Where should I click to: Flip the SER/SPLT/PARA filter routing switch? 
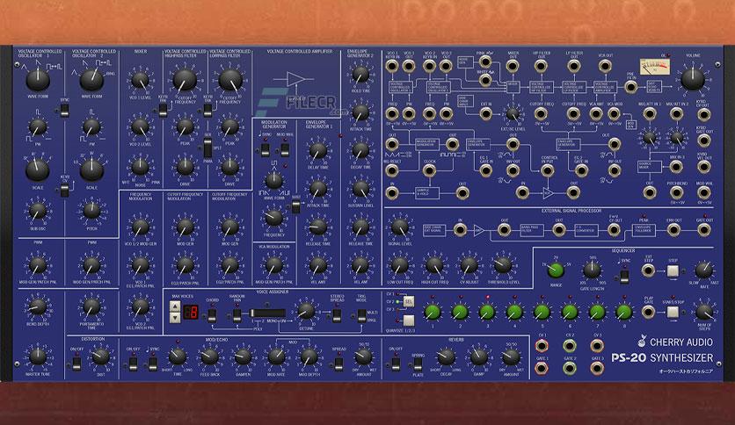tap(207, 148)
